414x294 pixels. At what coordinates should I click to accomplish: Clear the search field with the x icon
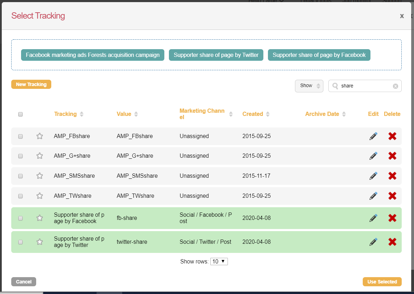[x=395, y=86]
